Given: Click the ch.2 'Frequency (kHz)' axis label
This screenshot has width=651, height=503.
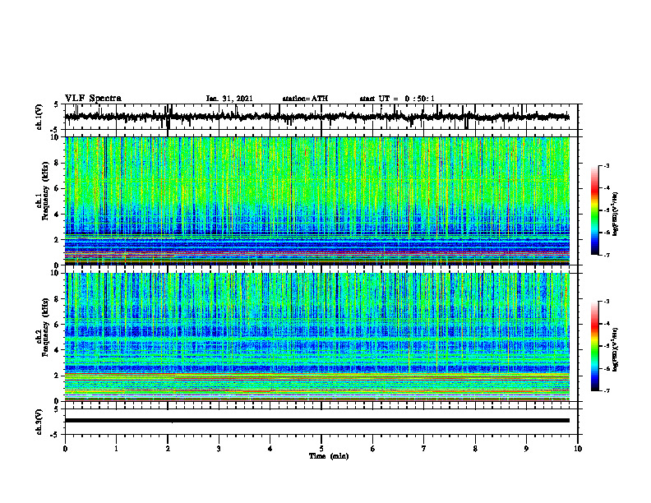Looking at the screenshot, I should [45, 326].
